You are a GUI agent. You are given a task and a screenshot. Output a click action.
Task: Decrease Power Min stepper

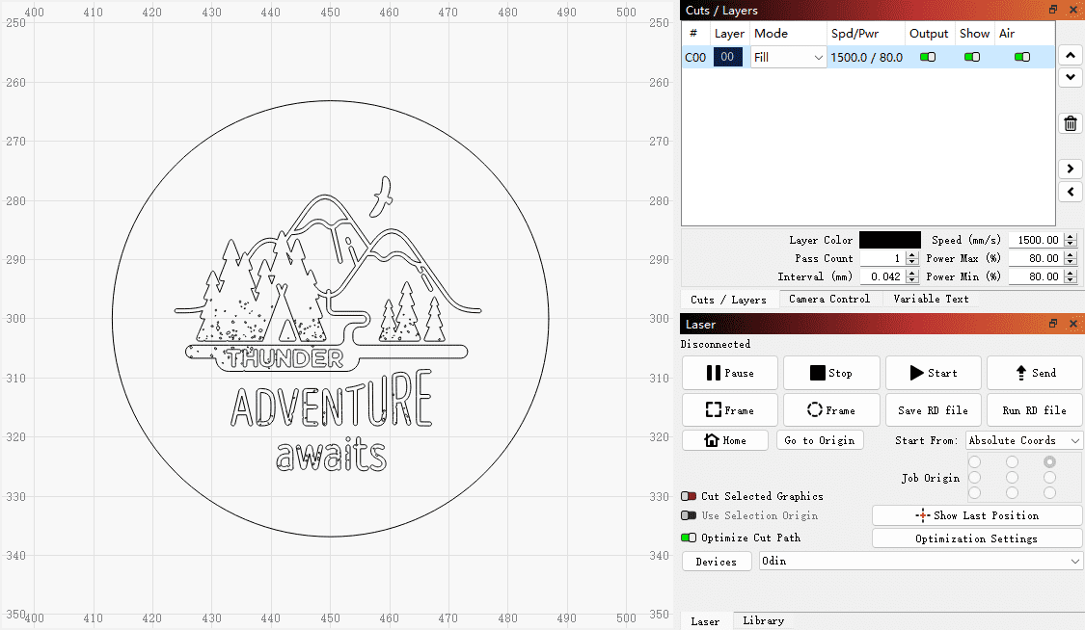[x=1071, y=279]
